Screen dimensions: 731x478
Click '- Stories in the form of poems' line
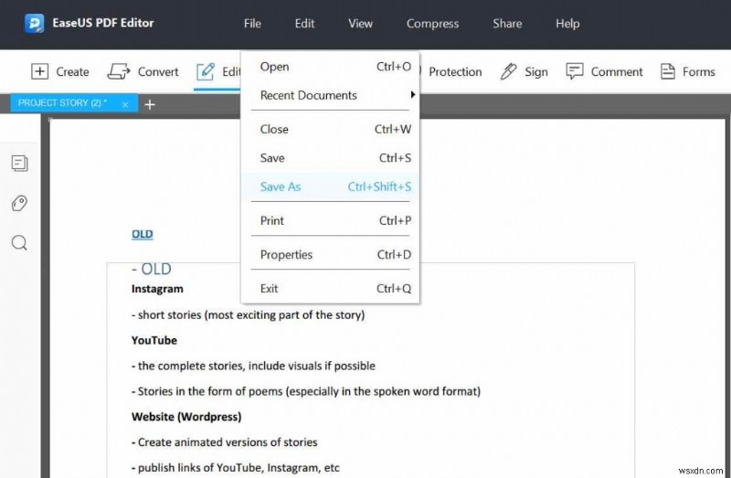[306, 391]
